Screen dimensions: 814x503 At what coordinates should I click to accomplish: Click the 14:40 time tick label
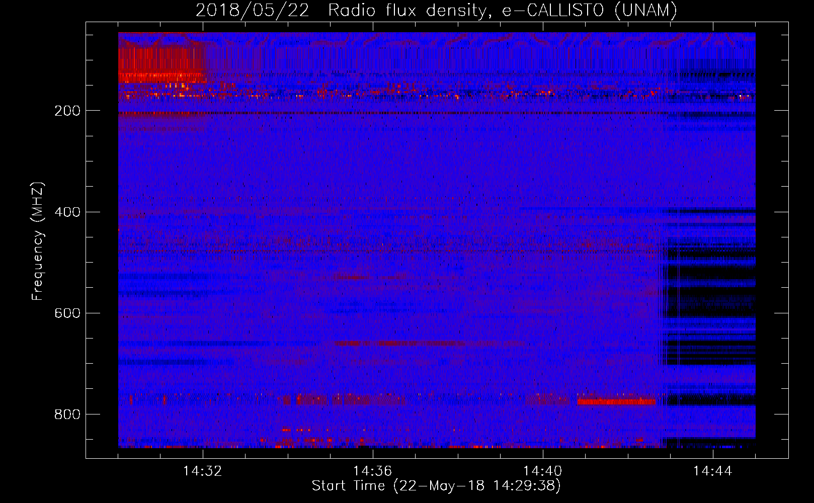pos(543,471)
